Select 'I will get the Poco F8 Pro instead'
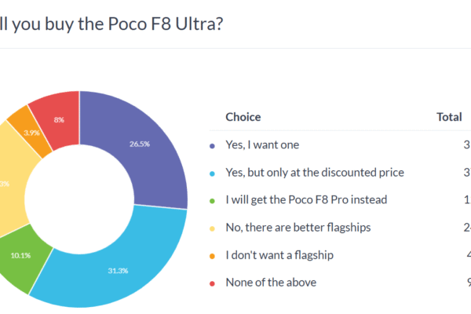The image size is (471, 314). click(x=306, y=200)
